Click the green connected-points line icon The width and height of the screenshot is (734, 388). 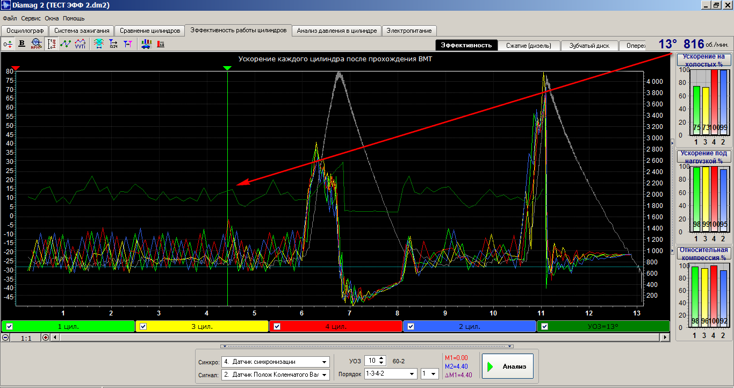(66, 44)
